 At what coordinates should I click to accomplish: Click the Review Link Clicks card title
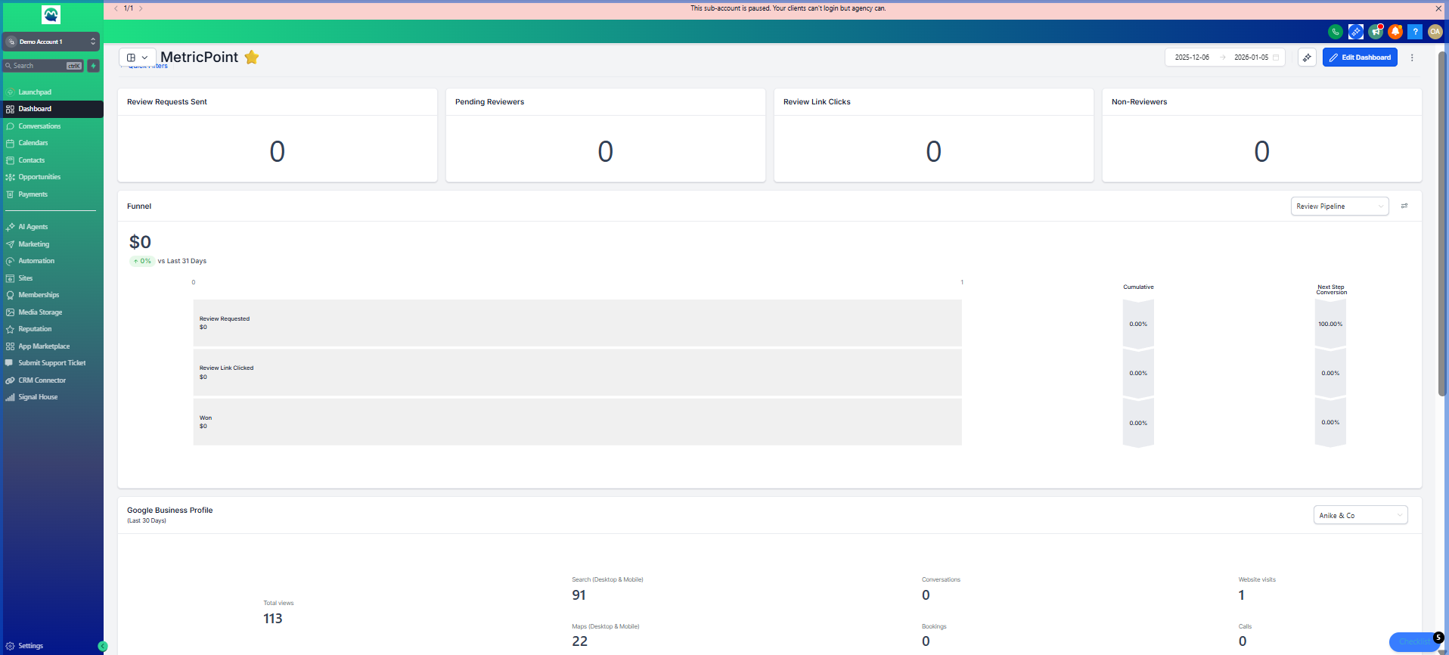817,102
